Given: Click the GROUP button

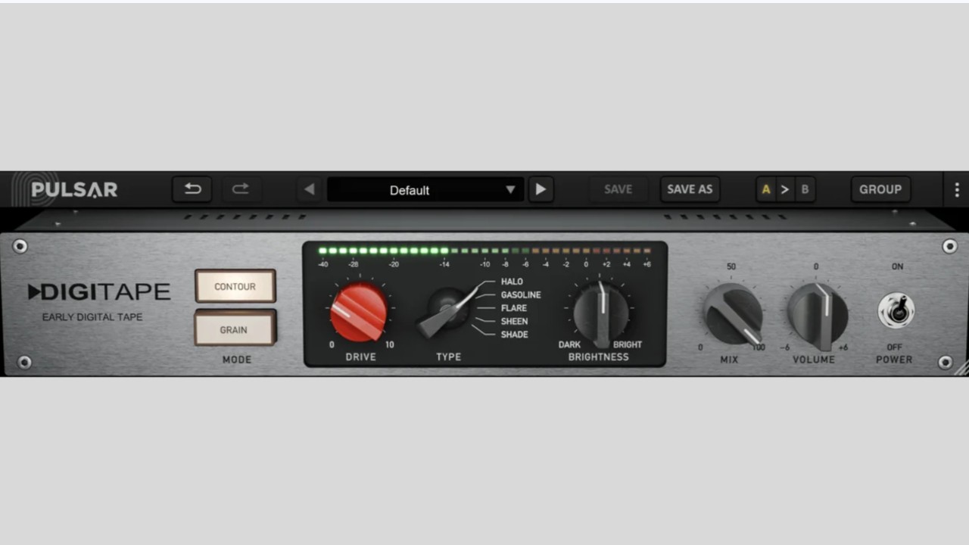Looking at the screenshot, I should point(880,189).
